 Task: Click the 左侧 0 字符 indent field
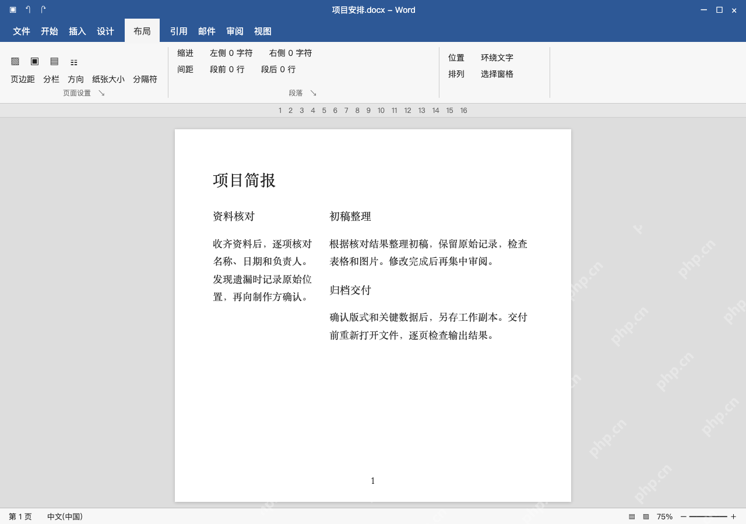(231, 53)
